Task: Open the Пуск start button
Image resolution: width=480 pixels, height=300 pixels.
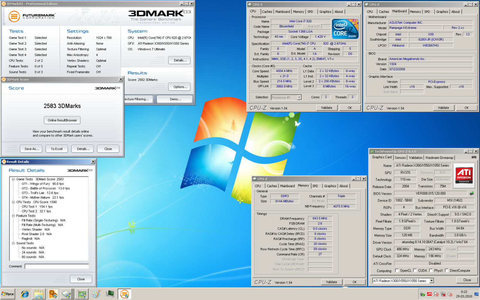Action: [8, 294]
